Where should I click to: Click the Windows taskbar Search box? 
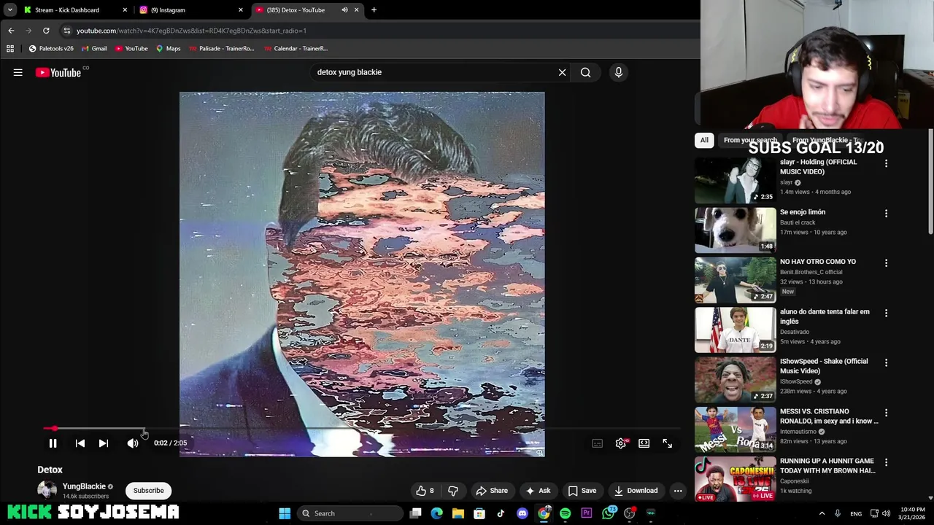349,513
